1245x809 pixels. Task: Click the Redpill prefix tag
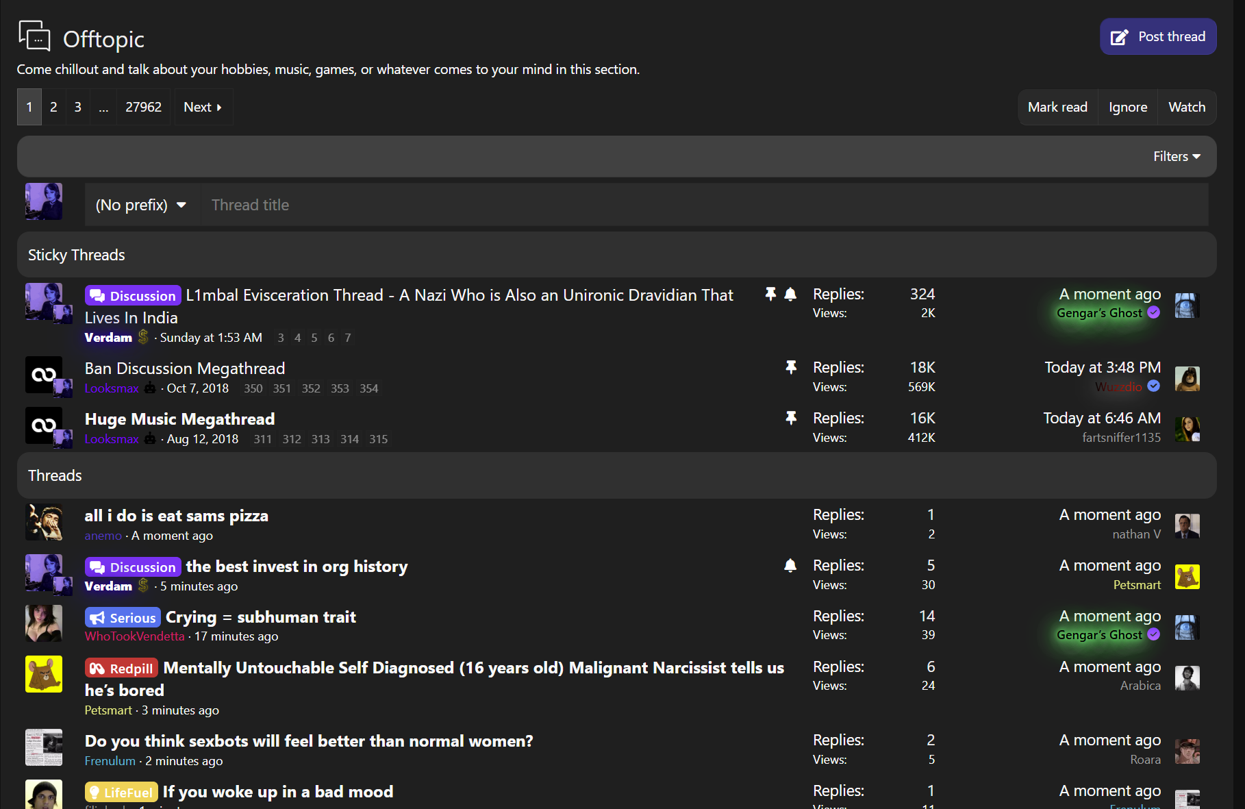click(x=121, y=669)
